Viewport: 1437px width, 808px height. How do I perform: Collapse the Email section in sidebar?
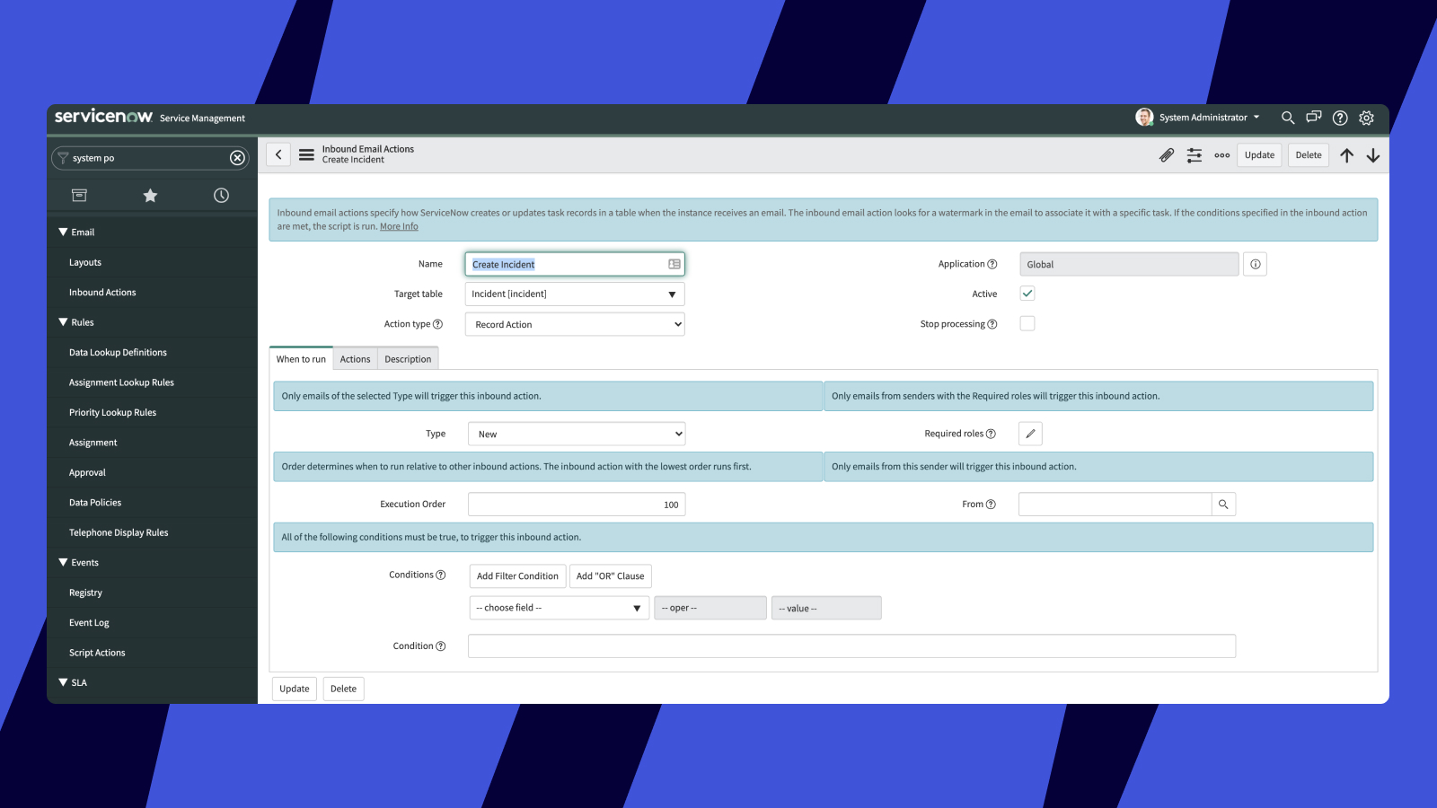[x=63, y=232]
